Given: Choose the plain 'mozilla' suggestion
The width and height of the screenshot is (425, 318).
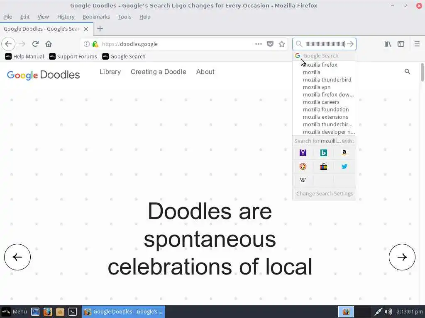Looking at the screenshot, I should pyautogui.click(x=324, y=72).
